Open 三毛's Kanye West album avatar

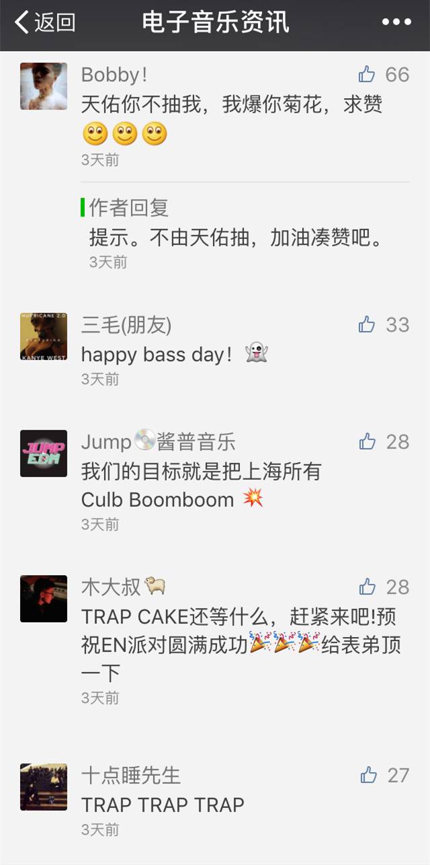point(44,336)
